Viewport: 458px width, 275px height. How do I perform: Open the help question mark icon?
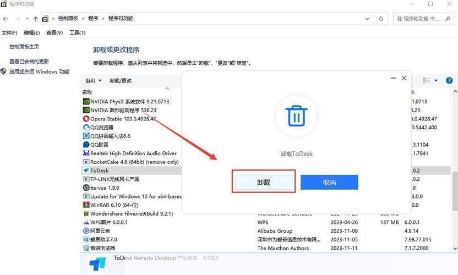tap(449, 80)
